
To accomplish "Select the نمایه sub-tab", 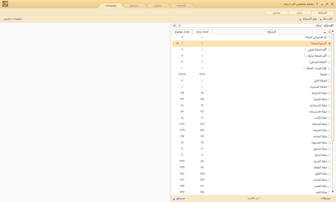I will (300, 13).
